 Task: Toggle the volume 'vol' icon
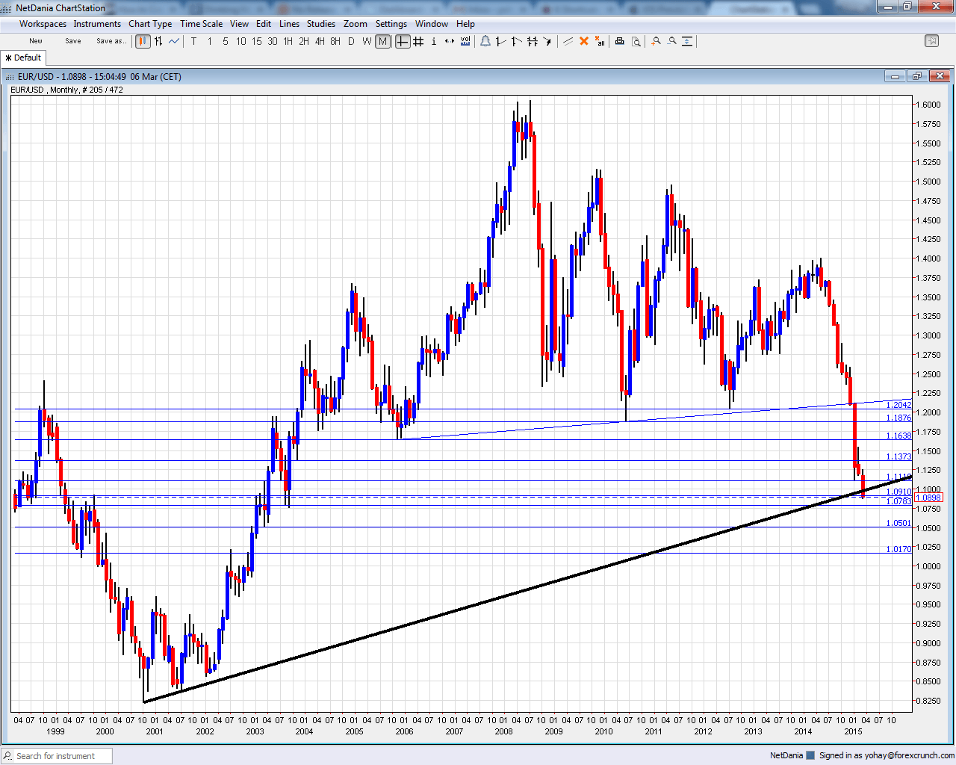pos(465,41)
